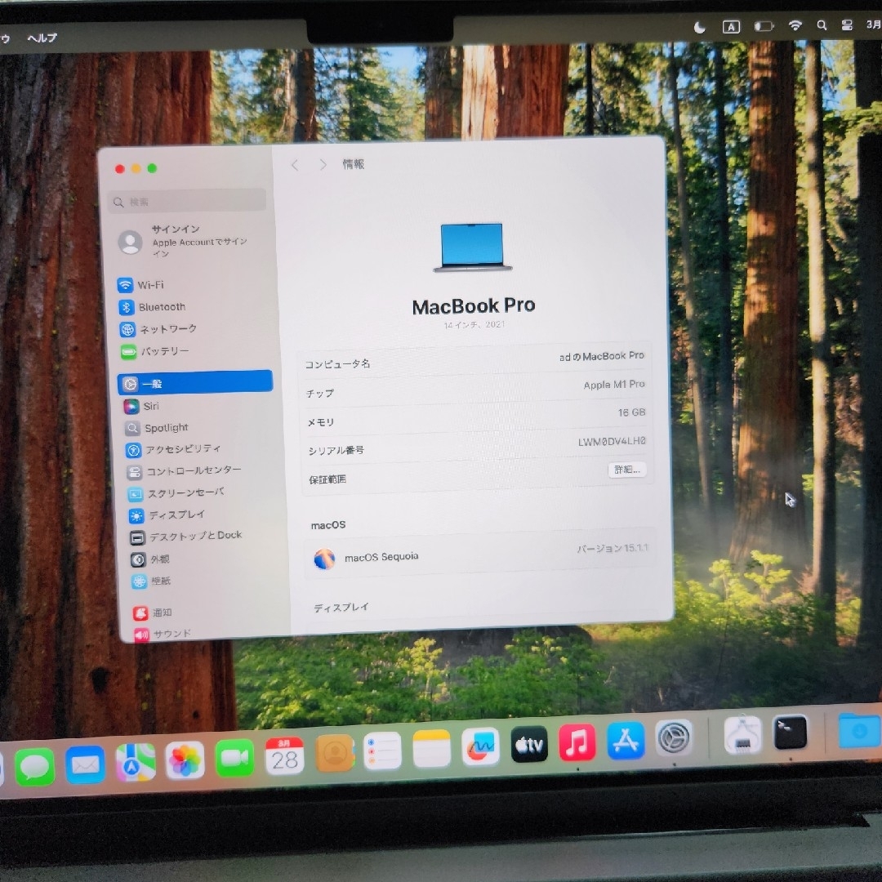Click the macOS Sequoia row
The image size is (882, 882).
click(x=481, y=554)
